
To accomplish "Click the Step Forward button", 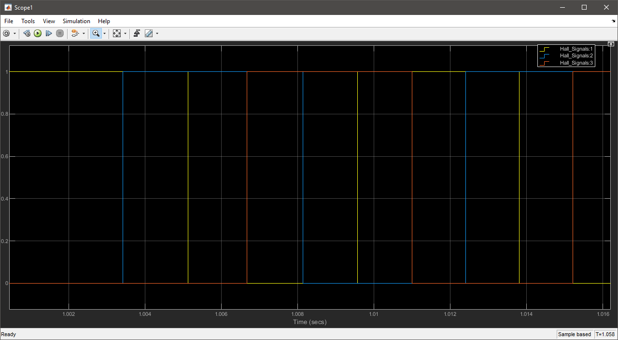I will [49, 33].
